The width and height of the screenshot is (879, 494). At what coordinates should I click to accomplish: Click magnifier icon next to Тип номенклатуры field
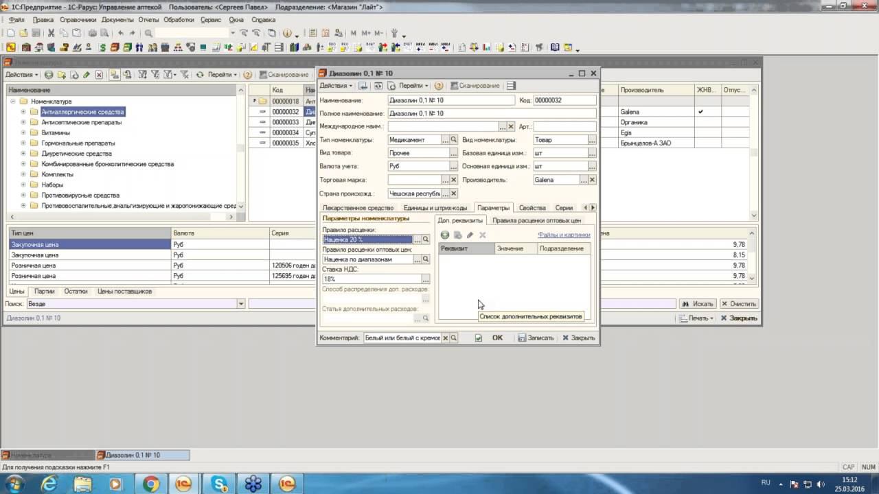(x=453, y=140)
